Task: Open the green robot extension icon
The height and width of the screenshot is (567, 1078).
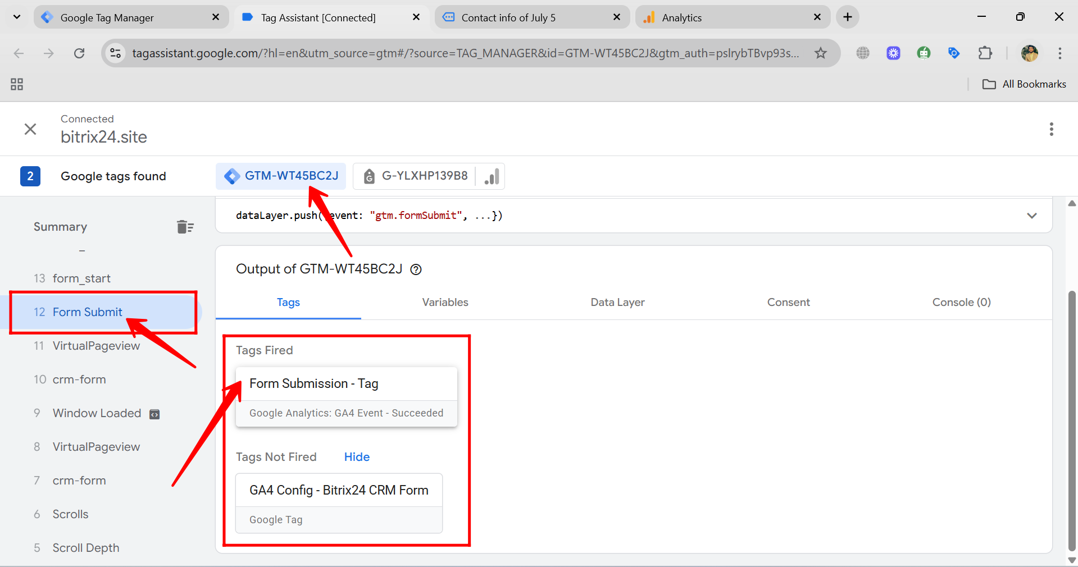Action: tap(924, 53)
